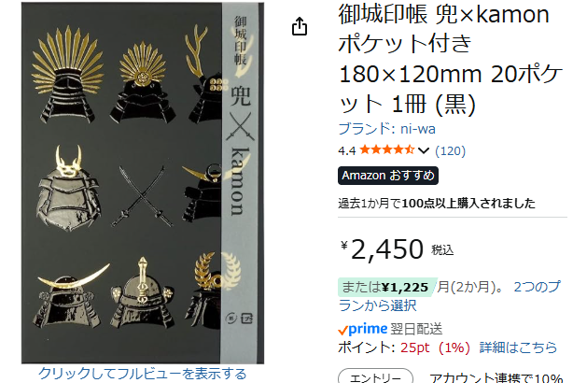Open the product image in full view
The height and width of the screenshot is (383, 573).
pyautogui.click(x=143, y=183)
